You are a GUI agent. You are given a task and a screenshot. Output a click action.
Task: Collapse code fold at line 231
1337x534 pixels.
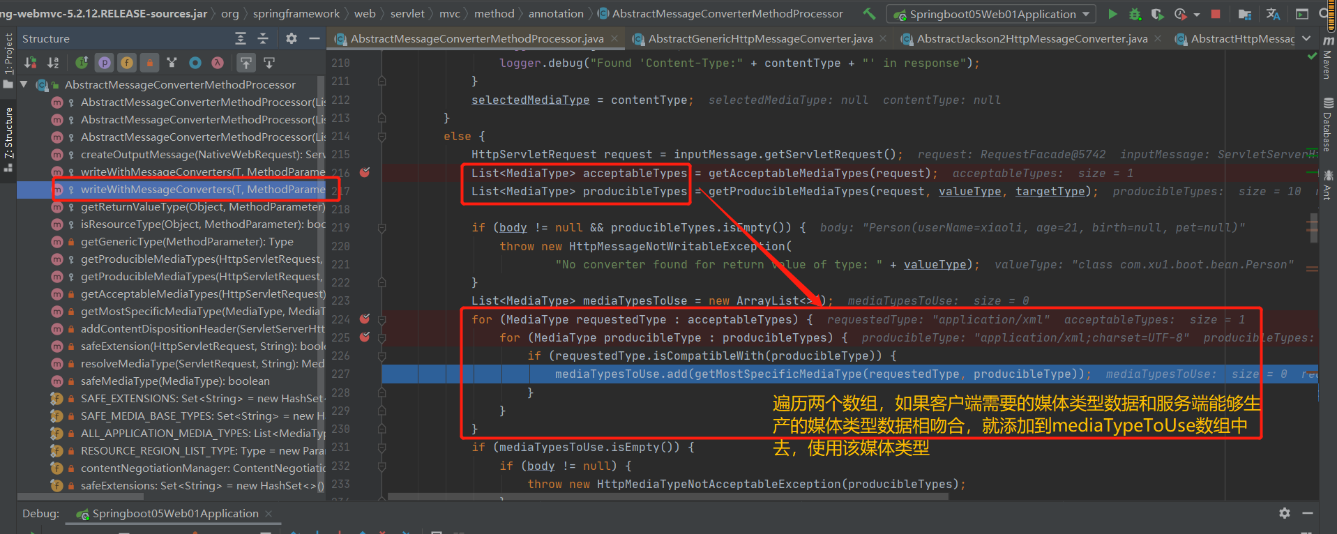pyautogui.click(x=382, y=447)
